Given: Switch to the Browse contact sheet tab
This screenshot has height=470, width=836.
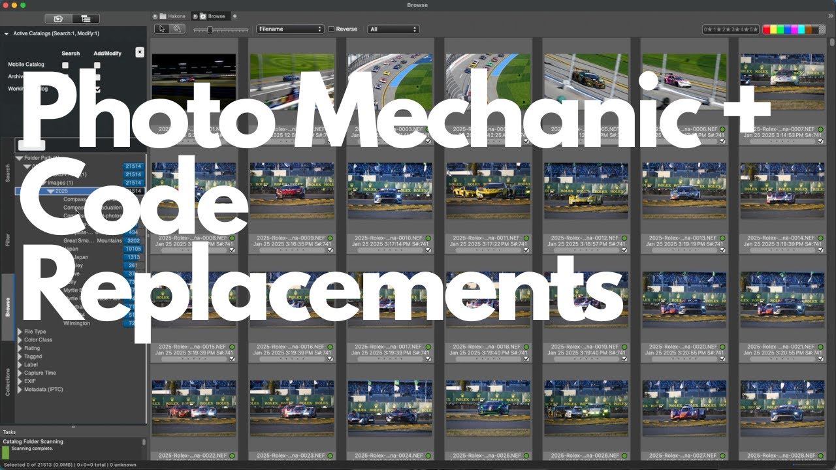Looking at the screenshot, I should click(x=212, y=16).
